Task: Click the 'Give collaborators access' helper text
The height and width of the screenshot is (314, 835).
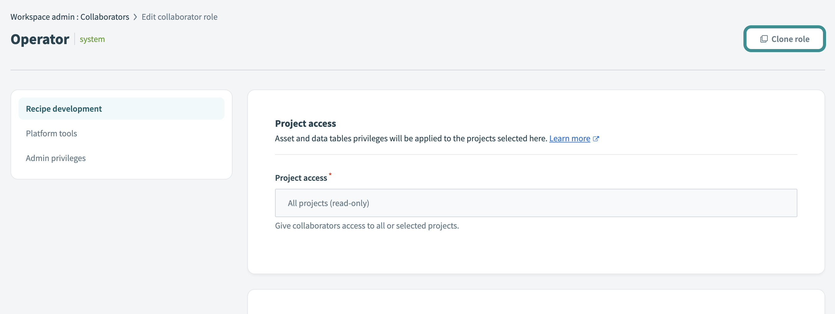Action: pos(367,226)
